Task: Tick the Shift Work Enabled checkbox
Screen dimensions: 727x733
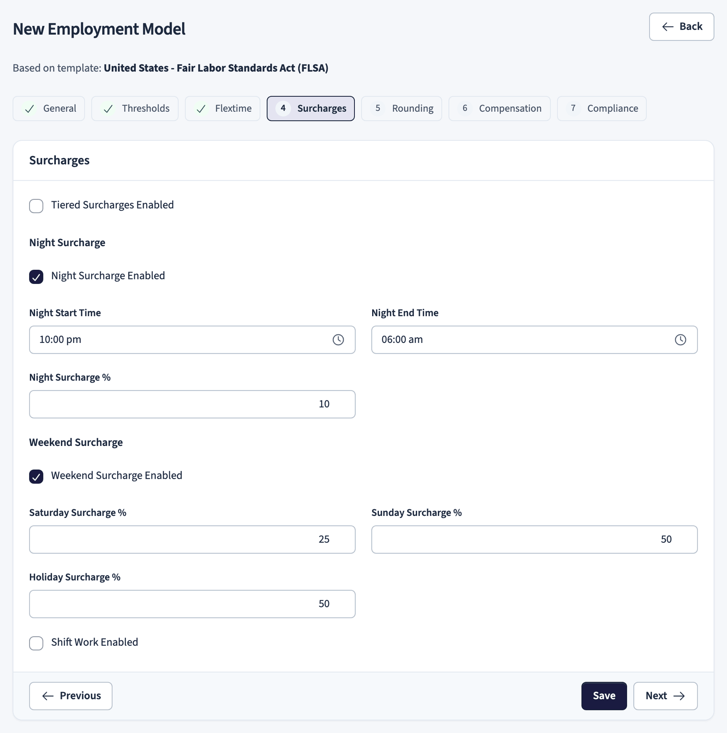Action: click(36, 643)
